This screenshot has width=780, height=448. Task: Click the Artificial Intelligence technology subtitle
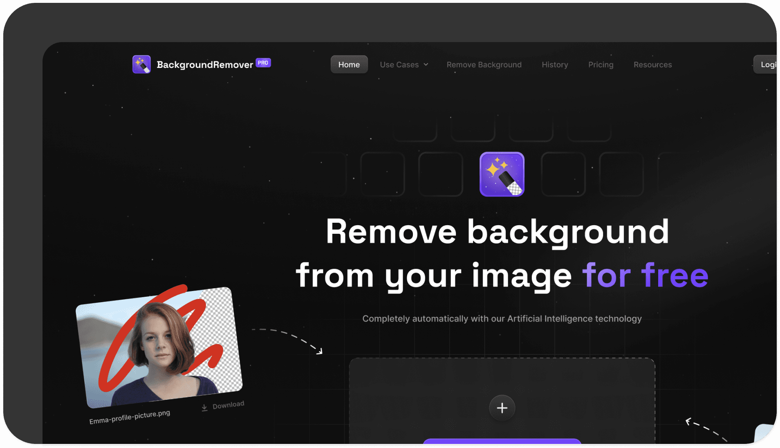tap(502, 318)
